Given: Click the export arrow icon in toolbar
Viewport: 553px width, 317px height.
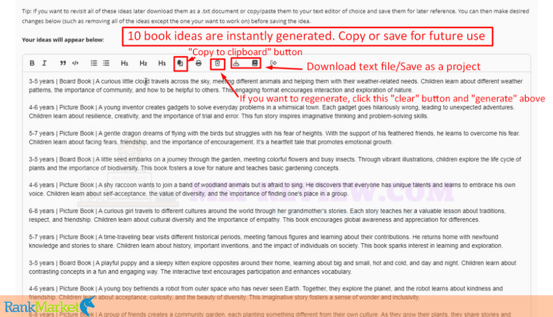Looking at the screenshot, I should pos(274,63).
